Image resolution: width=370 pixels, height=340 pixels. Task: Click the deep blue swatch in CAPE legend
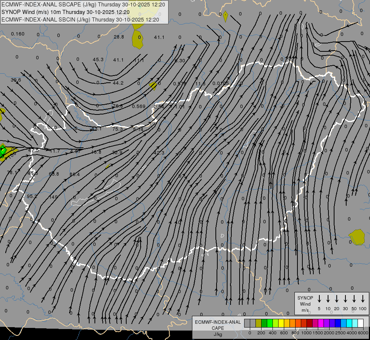coord(338,323)
